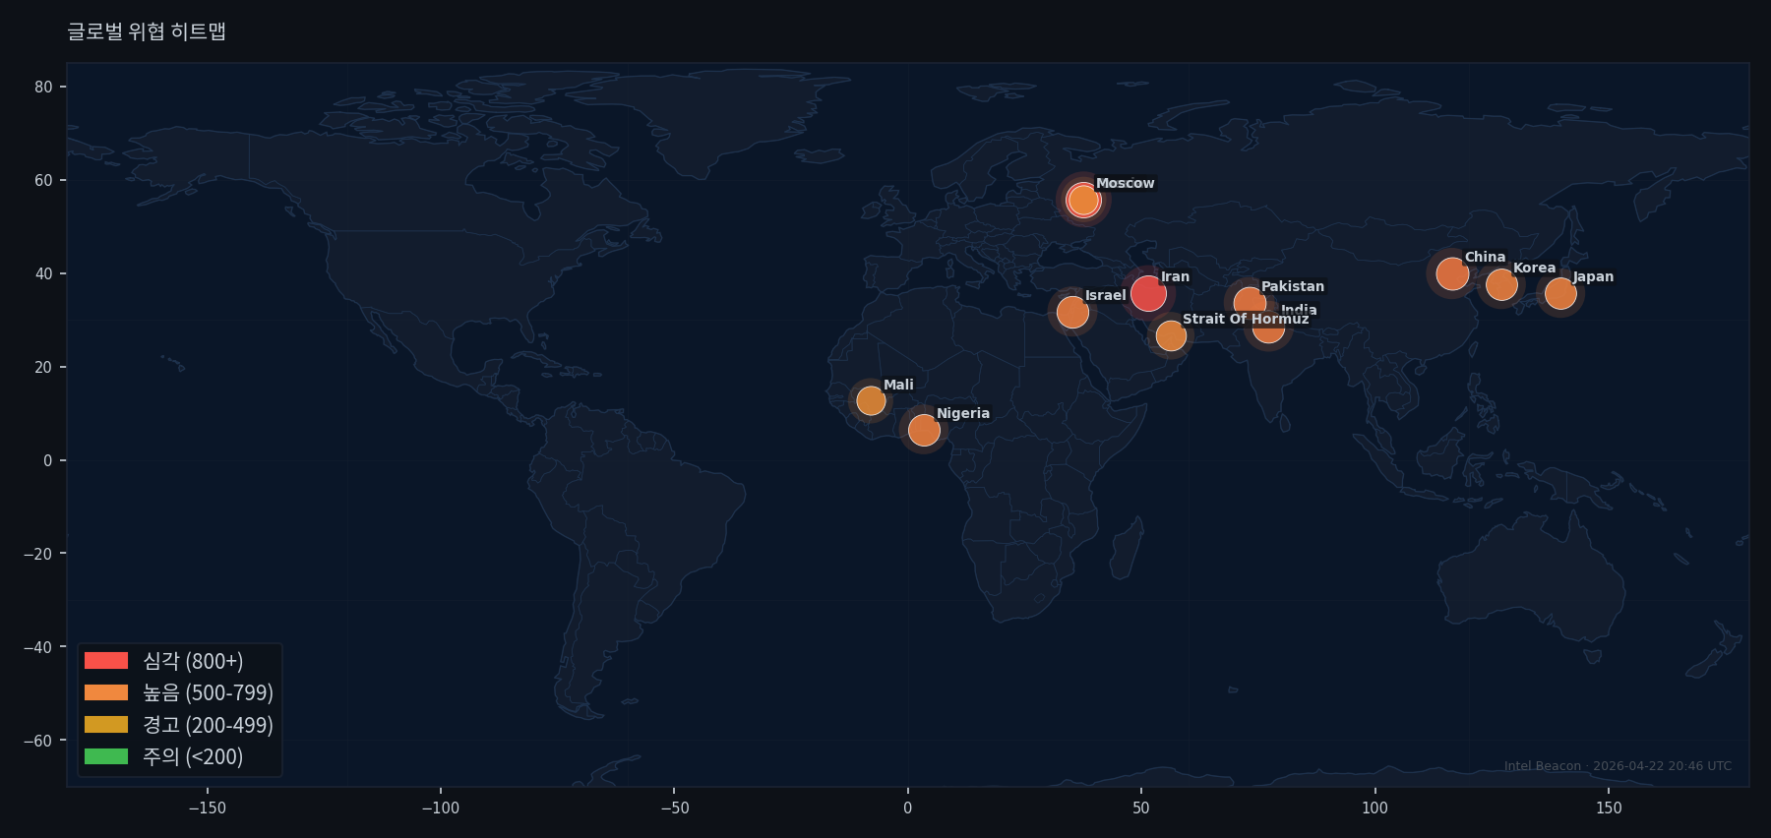Click the red 심각 (800+) legend swatch
Viewport: 1771px width, 838px height.
click(x=106, y=661)
